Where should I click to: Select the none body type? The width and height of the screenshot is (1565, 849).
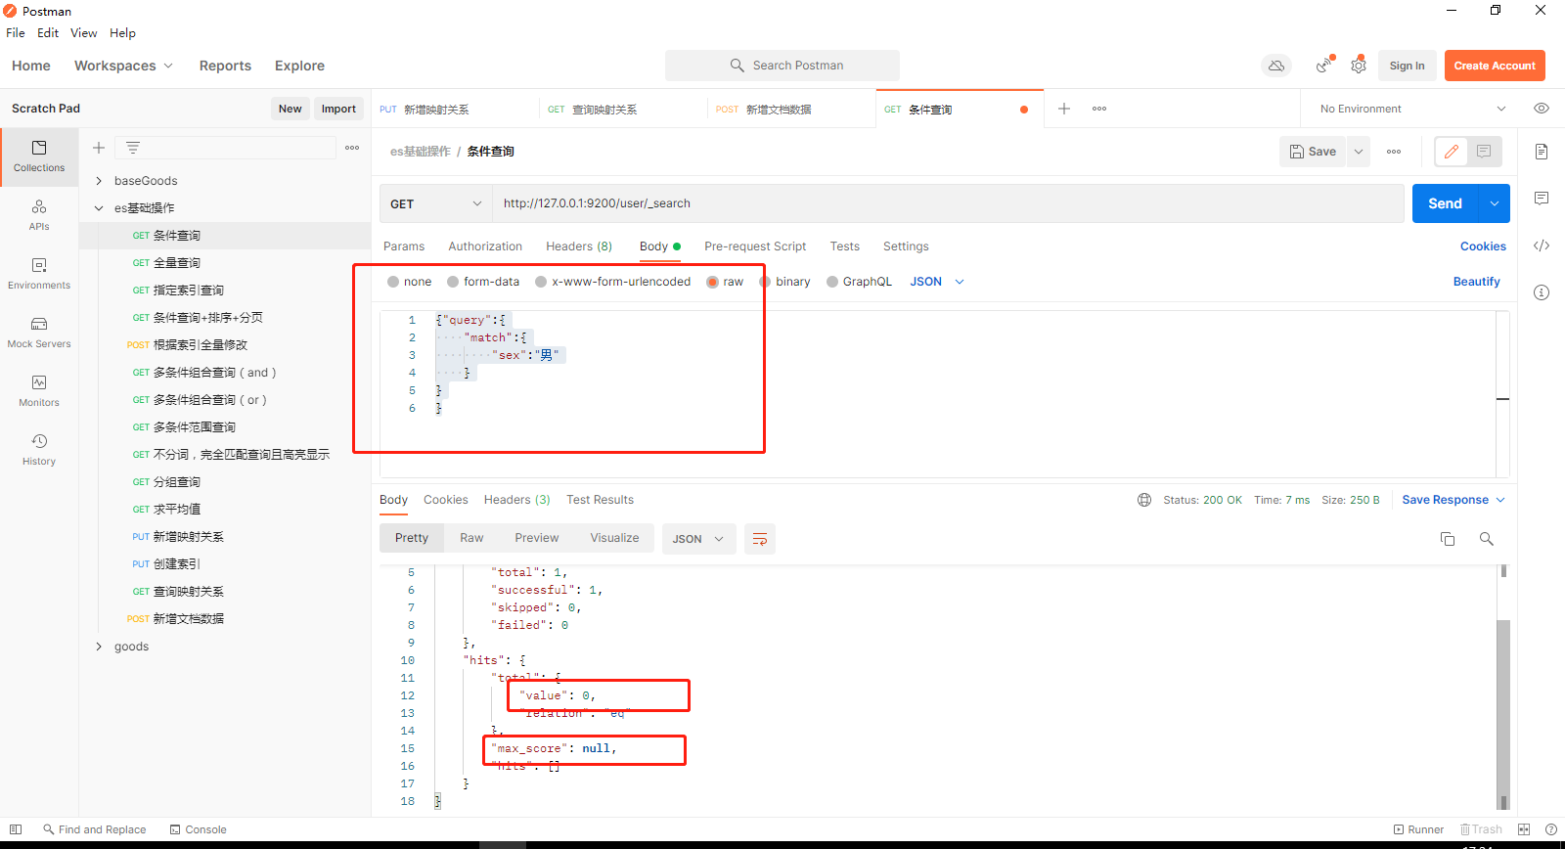click(409, 282)
